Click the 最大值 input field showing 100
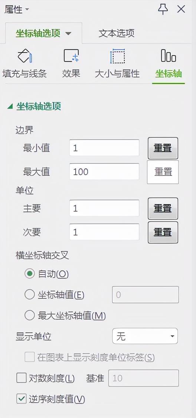This screenshot has width=196, height=418. (104, 172)
